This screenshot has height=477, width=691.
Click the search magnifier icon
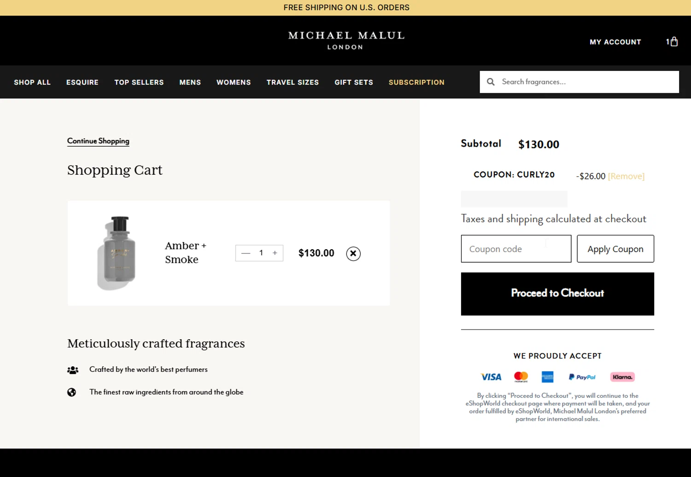click(x=491, y=82)
